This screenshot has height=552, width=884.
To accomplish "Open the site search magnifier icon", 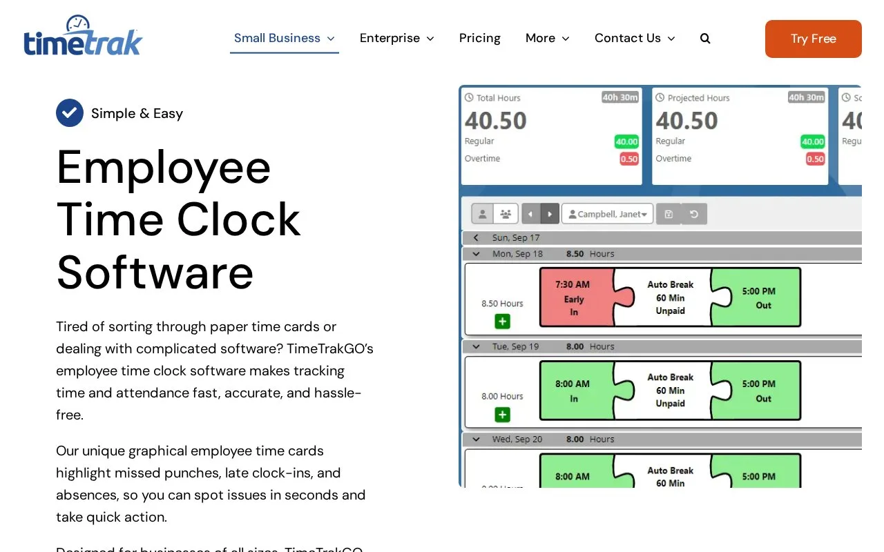I will pyautogui.click(x=705, y=39).
